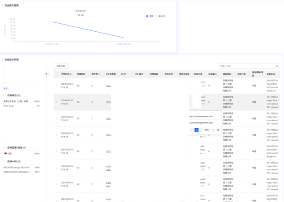The width and height of the screenshot is (284, 202).
Task: Collapse the 目标国家/地区 (1) filter group
Action: coord(4,148)
